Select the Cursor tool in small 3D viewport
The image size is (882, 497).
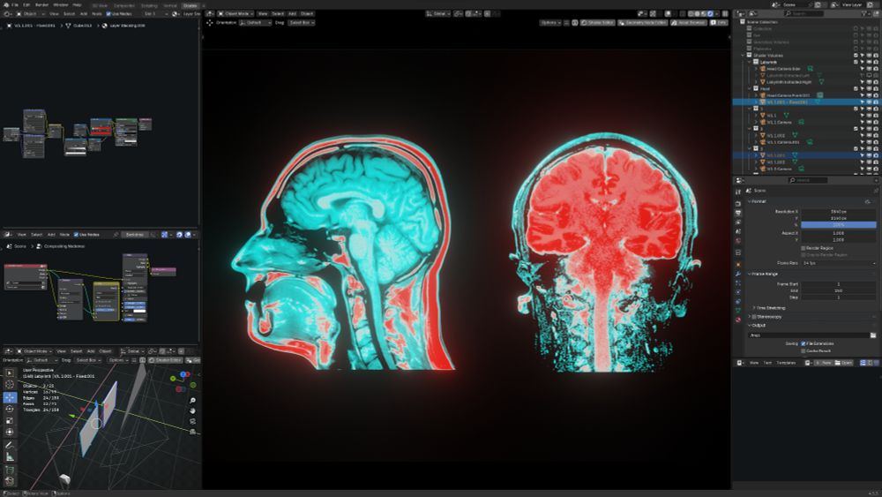(10, 384)
